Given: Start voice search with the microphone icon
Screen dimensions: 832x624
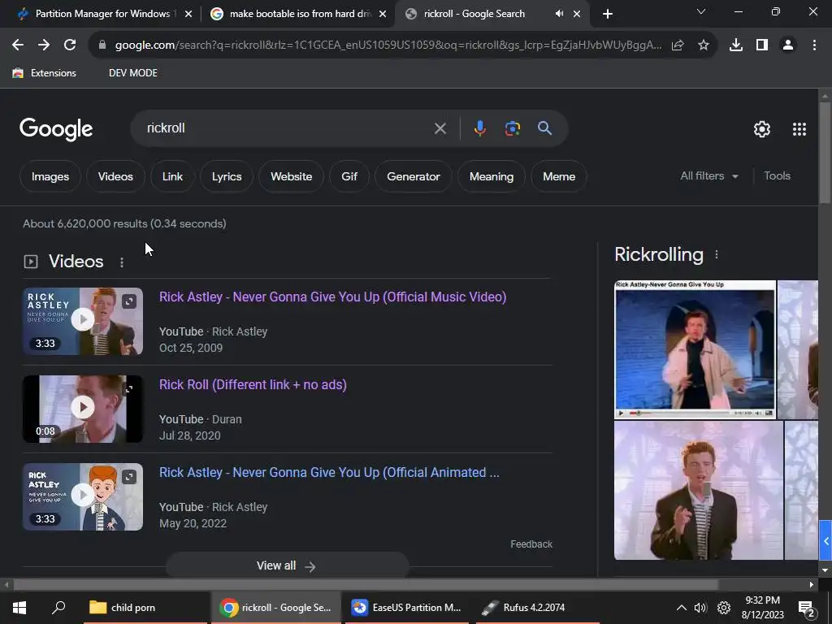Looking at the screenshot, I should click(x=479, y=128).
